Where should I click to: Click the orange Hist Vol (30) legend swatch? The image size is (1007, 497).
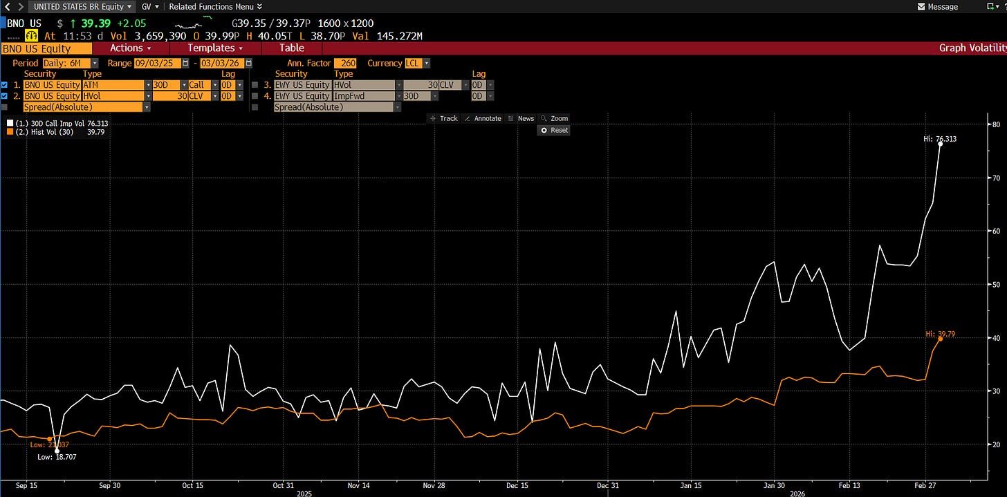point(9,131)
